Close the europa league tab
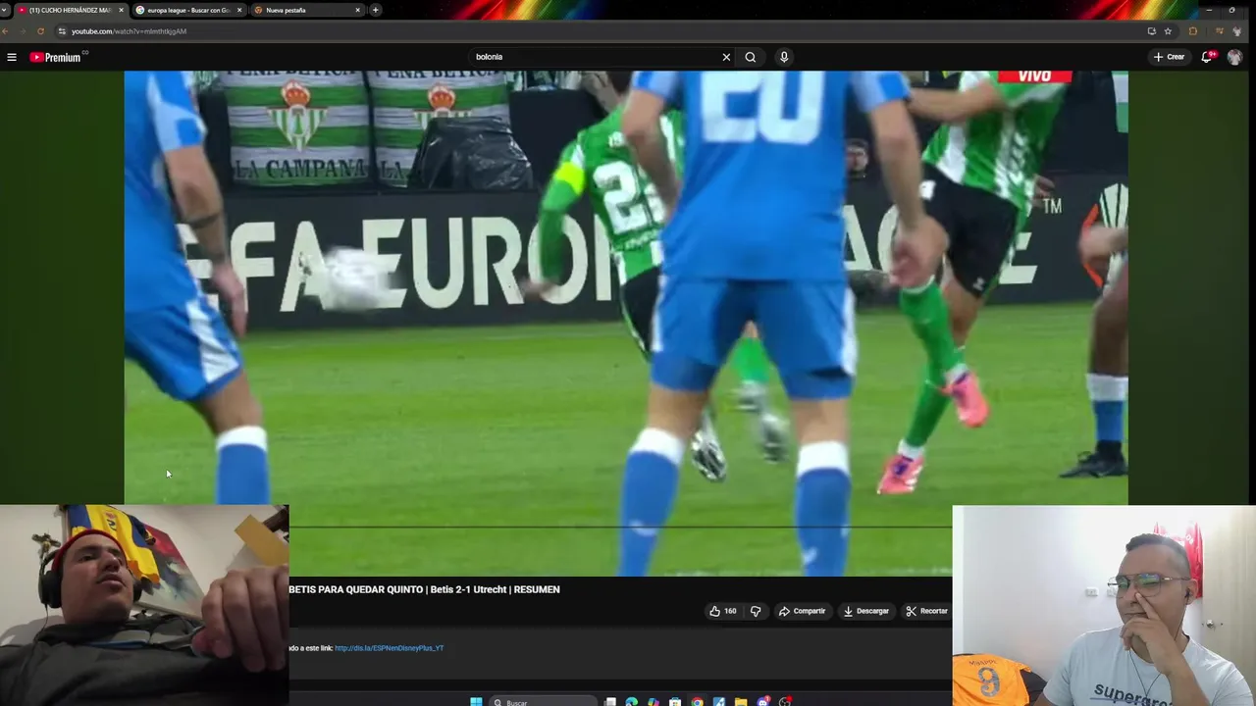Image resolution: width=1256 pixels, height=706 pixels. coord(239,10)
